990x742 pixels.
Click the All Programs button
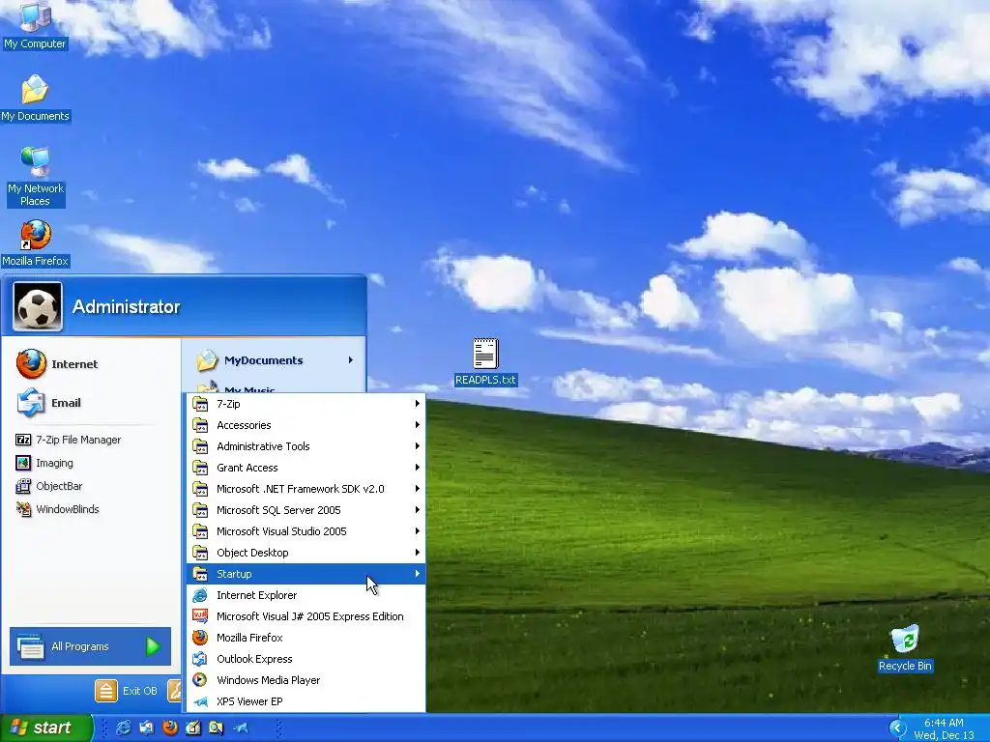pyautogui.click(x=90, y=646)
